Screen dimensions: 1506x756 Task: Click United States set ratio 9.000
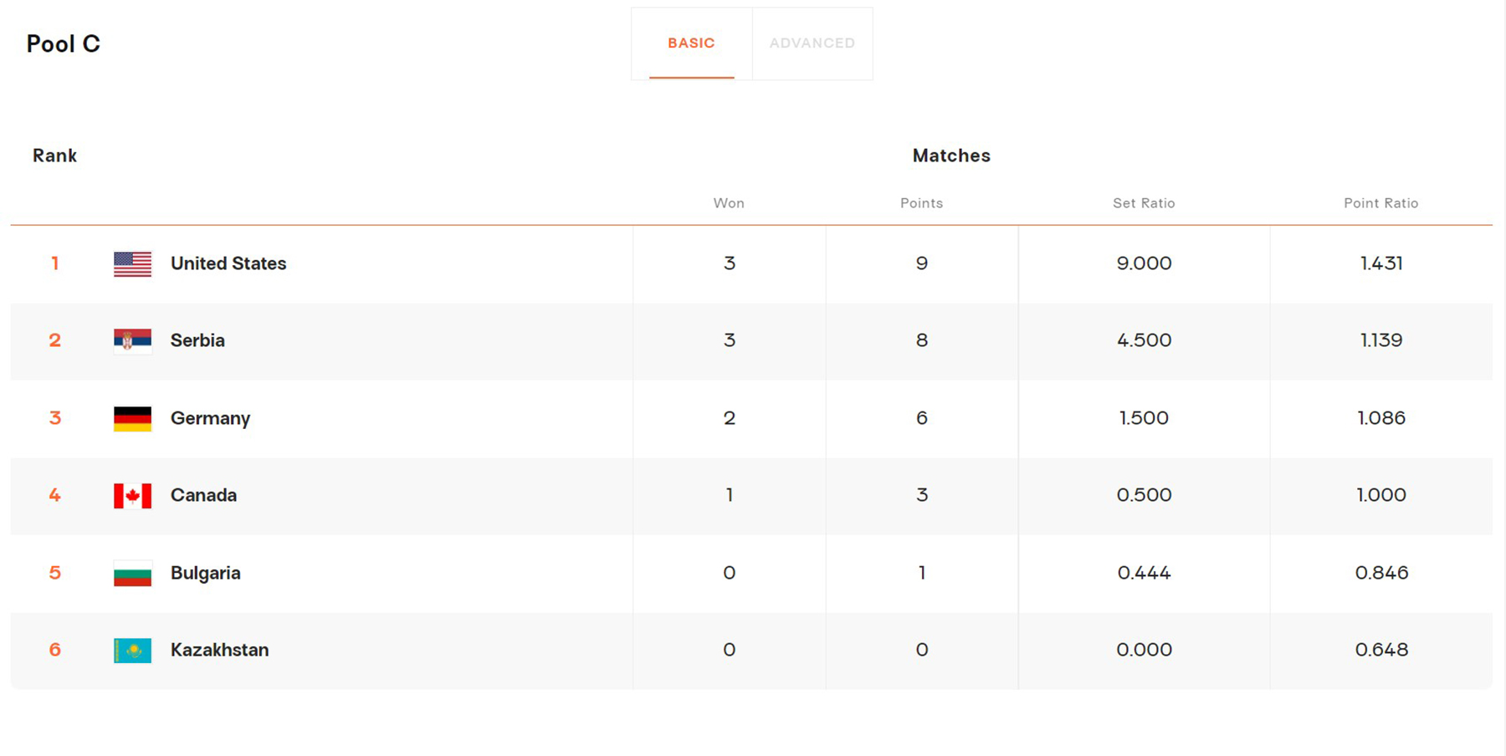click(x=1144, y=263)
